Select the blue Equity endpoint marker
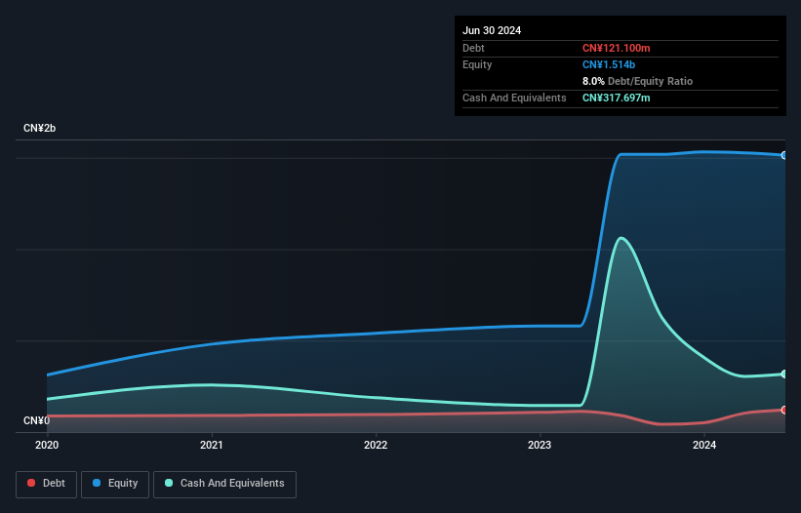The height and width of the screenshot is (513, 801). [x=784, y=155]
